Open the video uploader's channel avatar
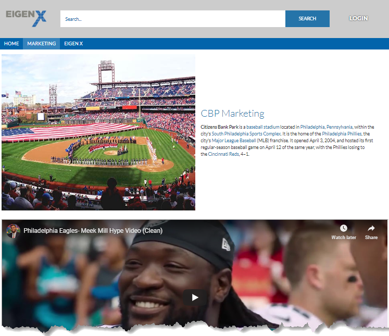389x336 pixels. (13, 231)
